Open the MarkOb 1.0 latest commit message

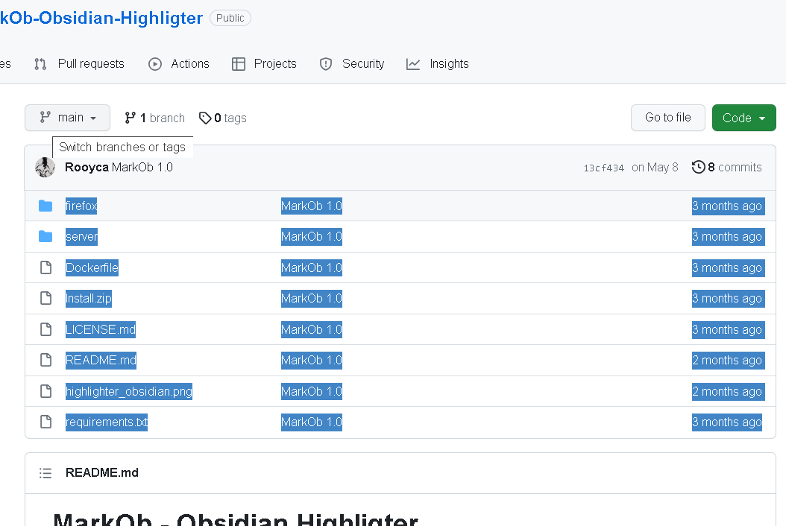pos(142,168)
